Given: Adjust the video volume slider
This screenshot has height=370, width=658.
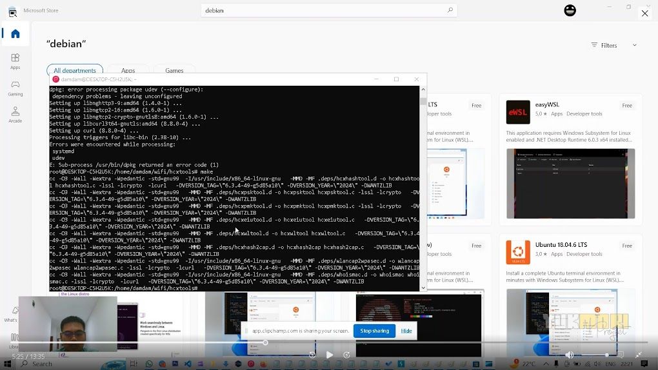Looking at the screenshot, I should tap(593, 355).
